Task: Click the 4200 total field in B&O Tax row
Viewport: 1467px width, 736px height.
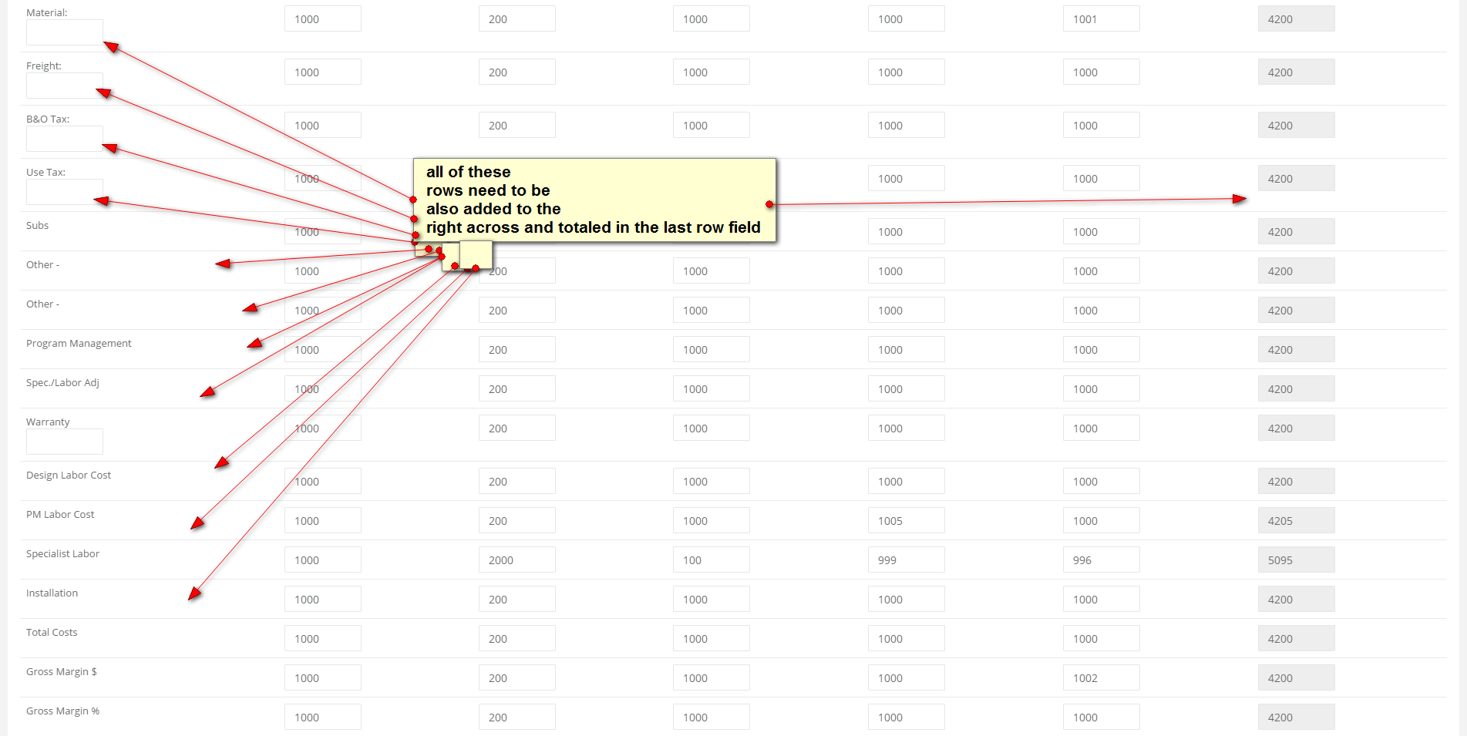Action: coord(1297,126)
